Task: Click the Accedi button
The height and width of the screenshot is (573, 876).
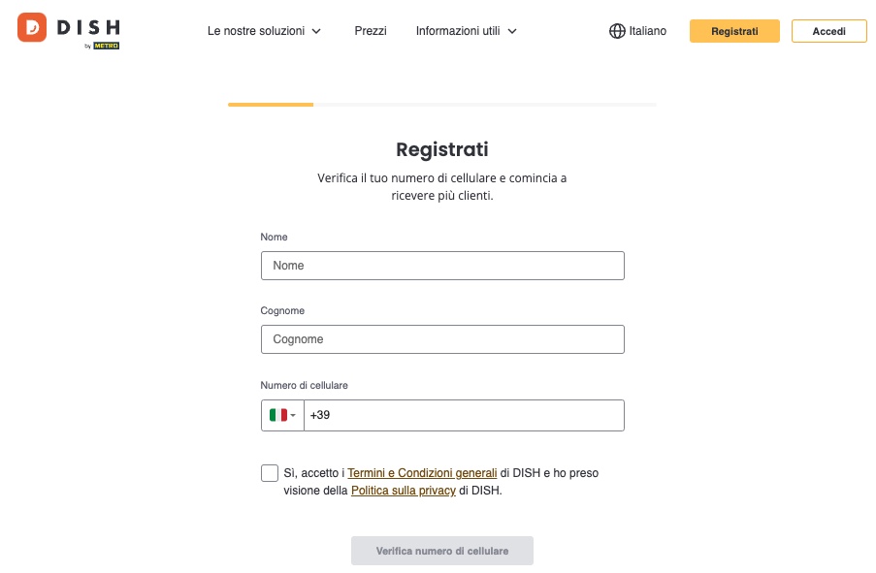Action: [828, 31]
